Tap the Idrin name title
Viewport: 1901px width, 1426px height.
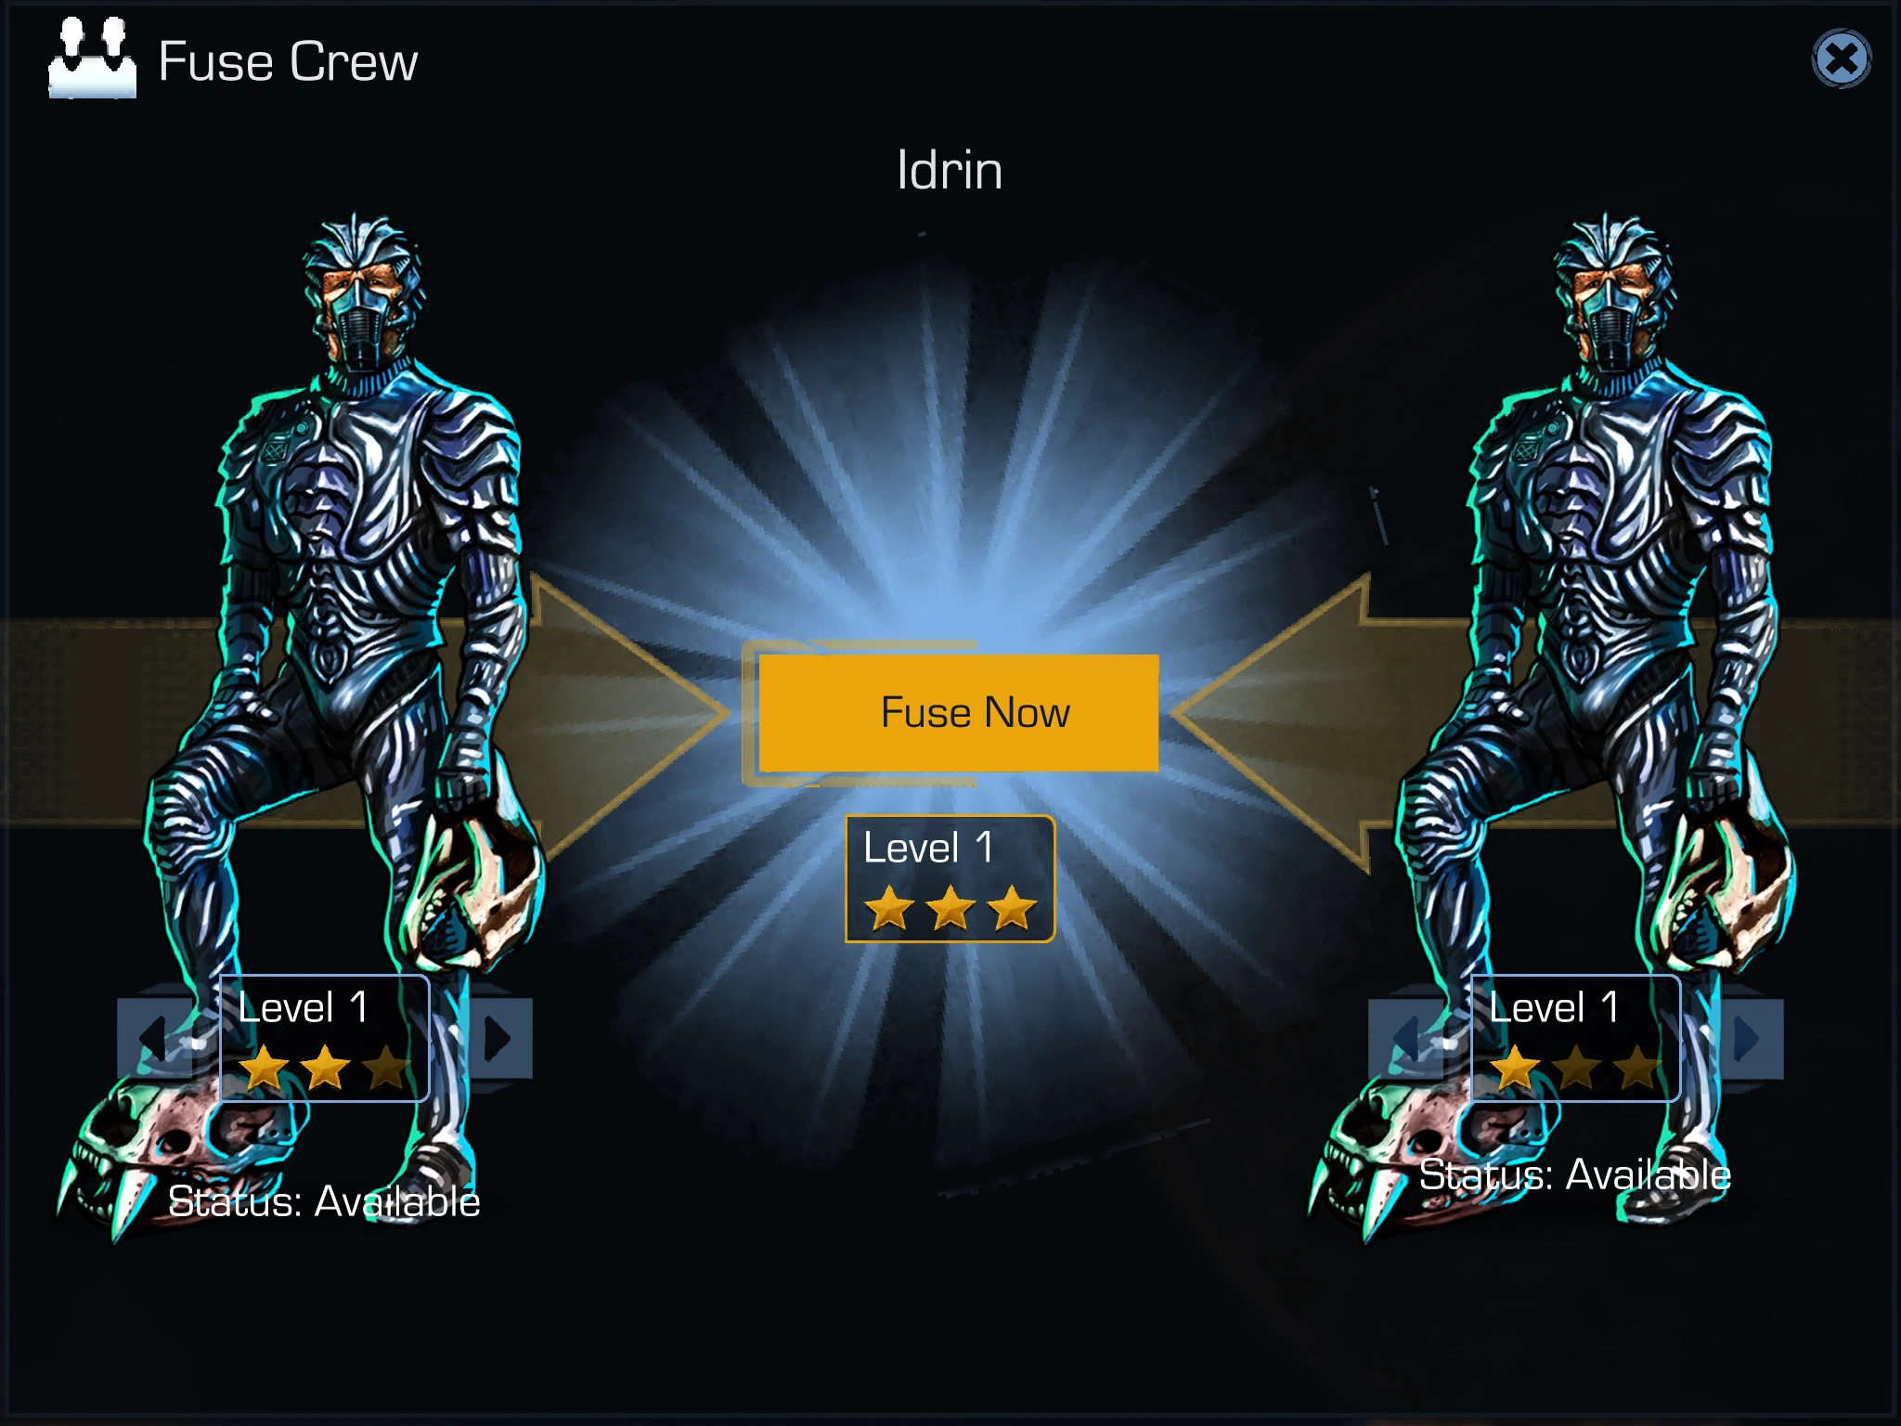click(950, 171)
